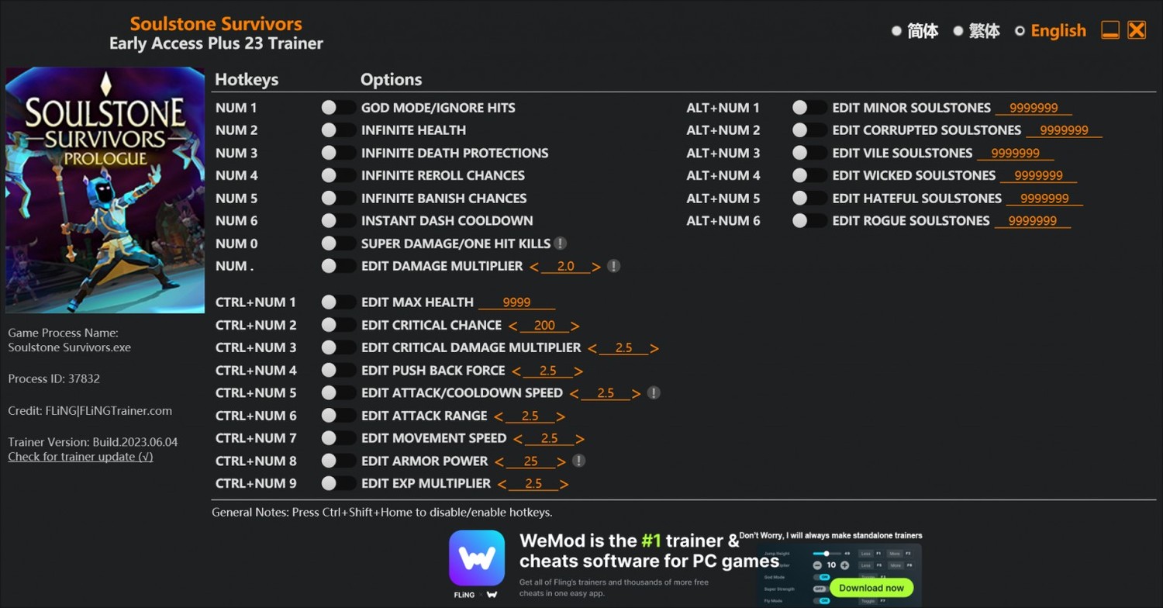The image size is (1163, 608).
Task: Click the Edit Max Health value field
Action: (516, 302)
